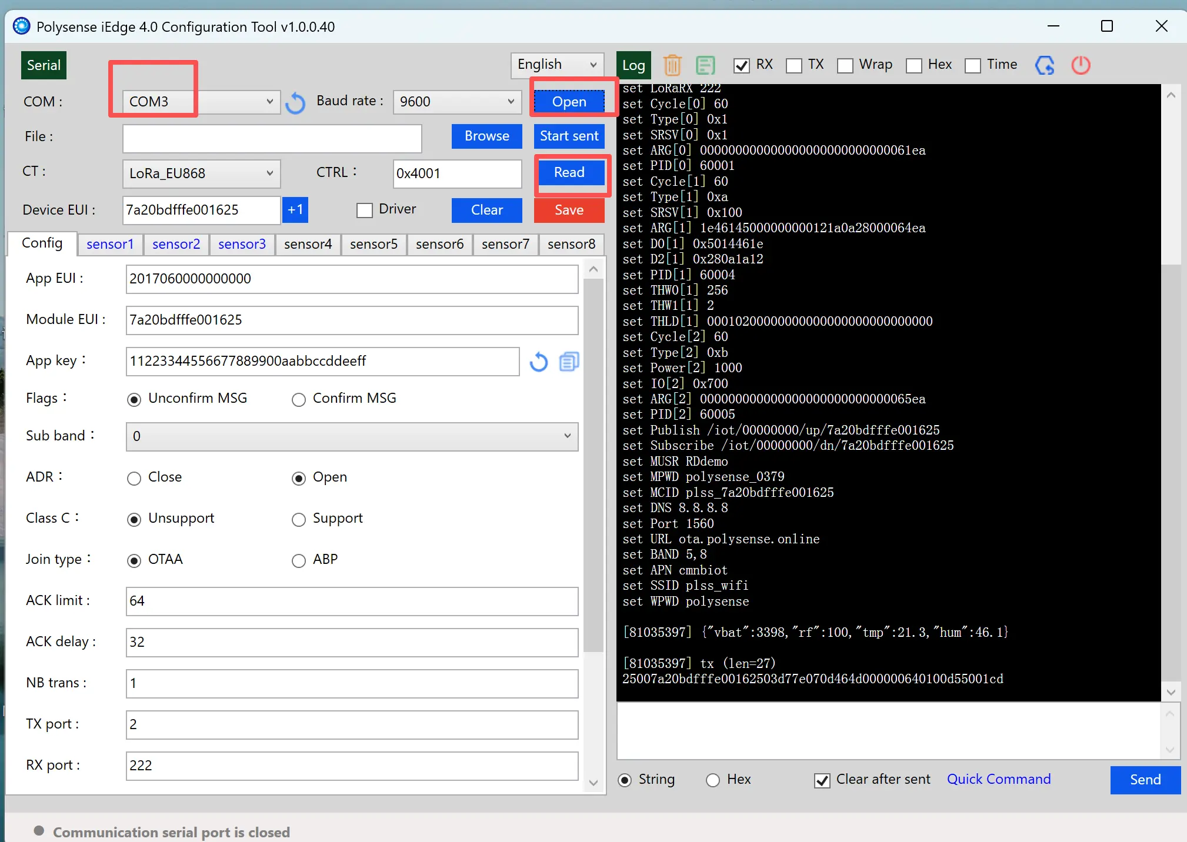1187x842 pixels.
Task: Refresh the COM port list
Action: (x=295, y=102)
